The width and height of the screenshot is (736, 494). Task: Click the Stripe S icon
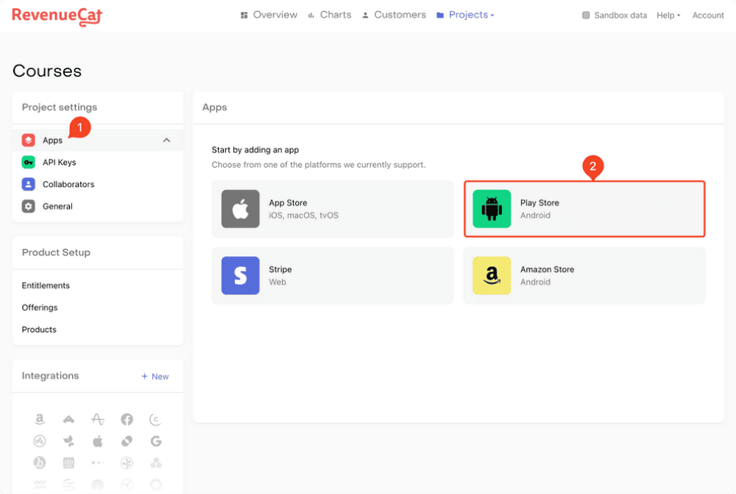pyautogui.click(x=241, y=275)
